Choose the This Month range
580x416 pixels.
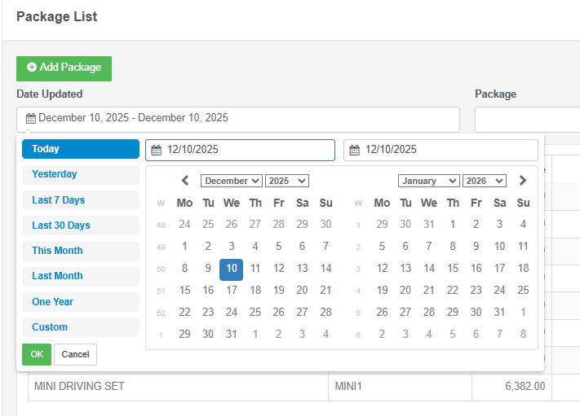[80, 251]
